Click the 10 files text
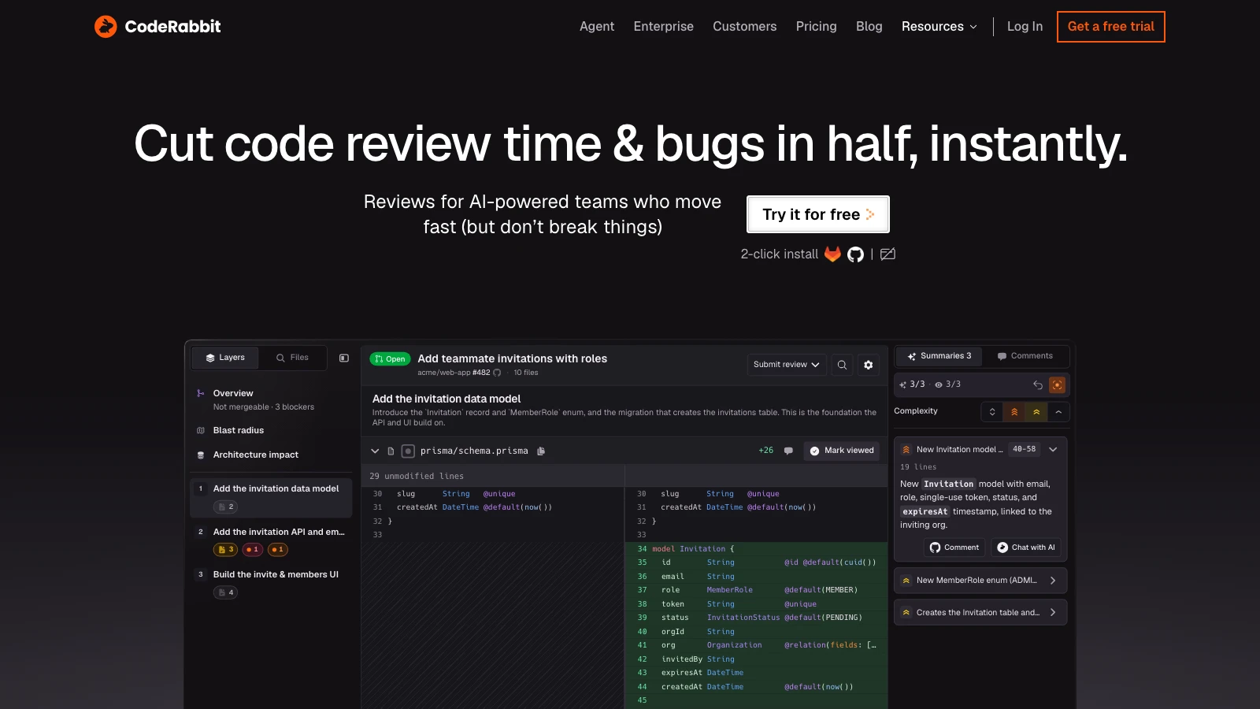This screenshot has width=1260, height=709. [526, 373]
